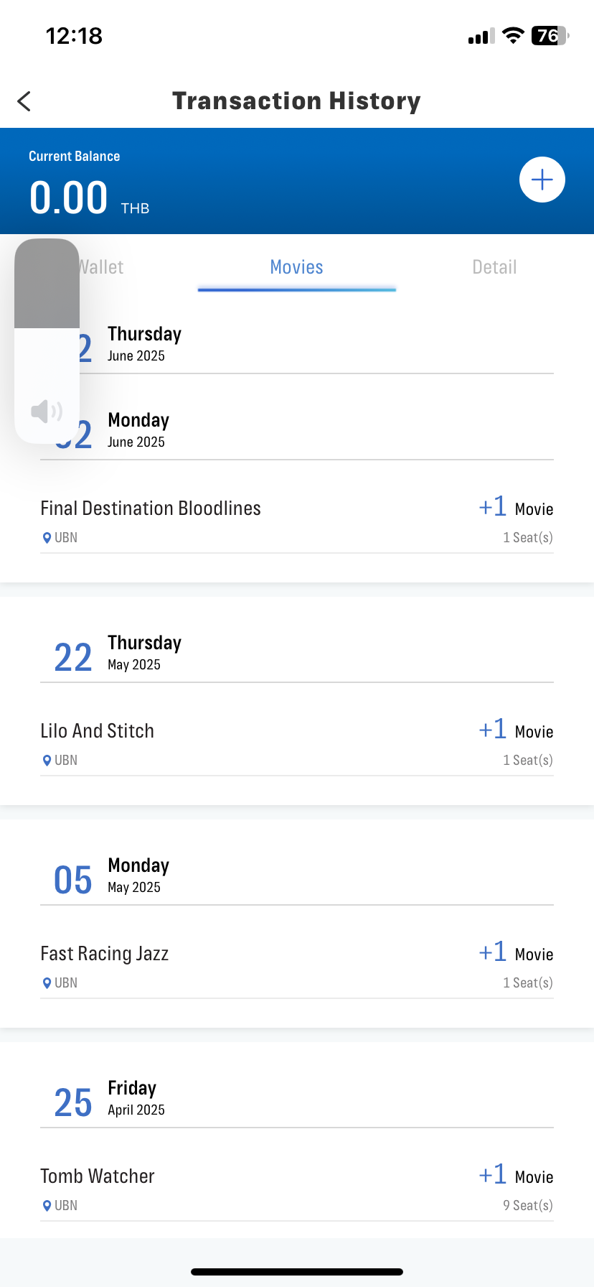Open the Detail tab
The width and height of the screenshot is (594, 1287).
pos(495,267)
